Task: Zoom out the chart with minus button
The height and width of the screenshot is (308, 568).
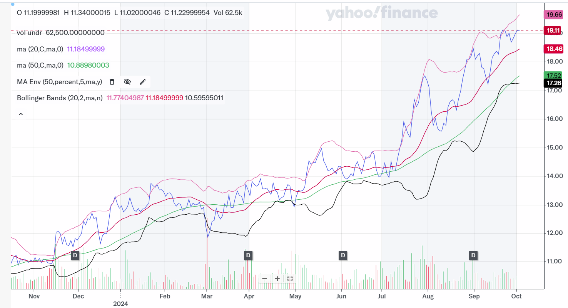Action: point(264,278)
